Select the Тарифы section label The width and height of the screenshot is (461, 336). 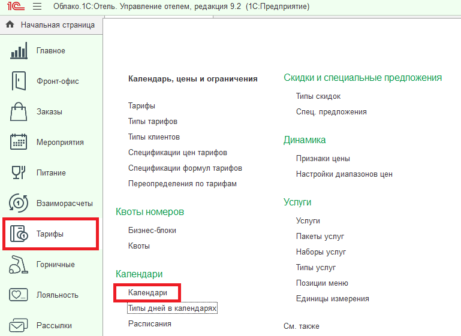(50, 234)
